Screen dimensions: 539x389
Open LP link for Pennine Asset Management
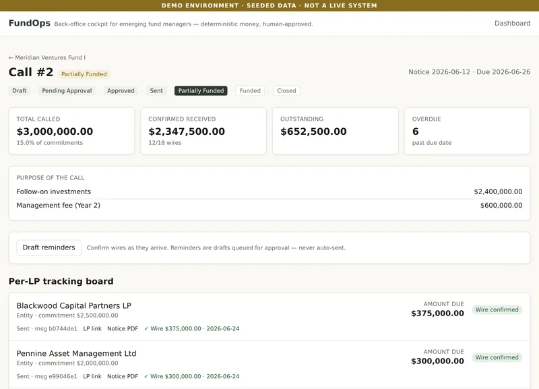pos(92,376)
